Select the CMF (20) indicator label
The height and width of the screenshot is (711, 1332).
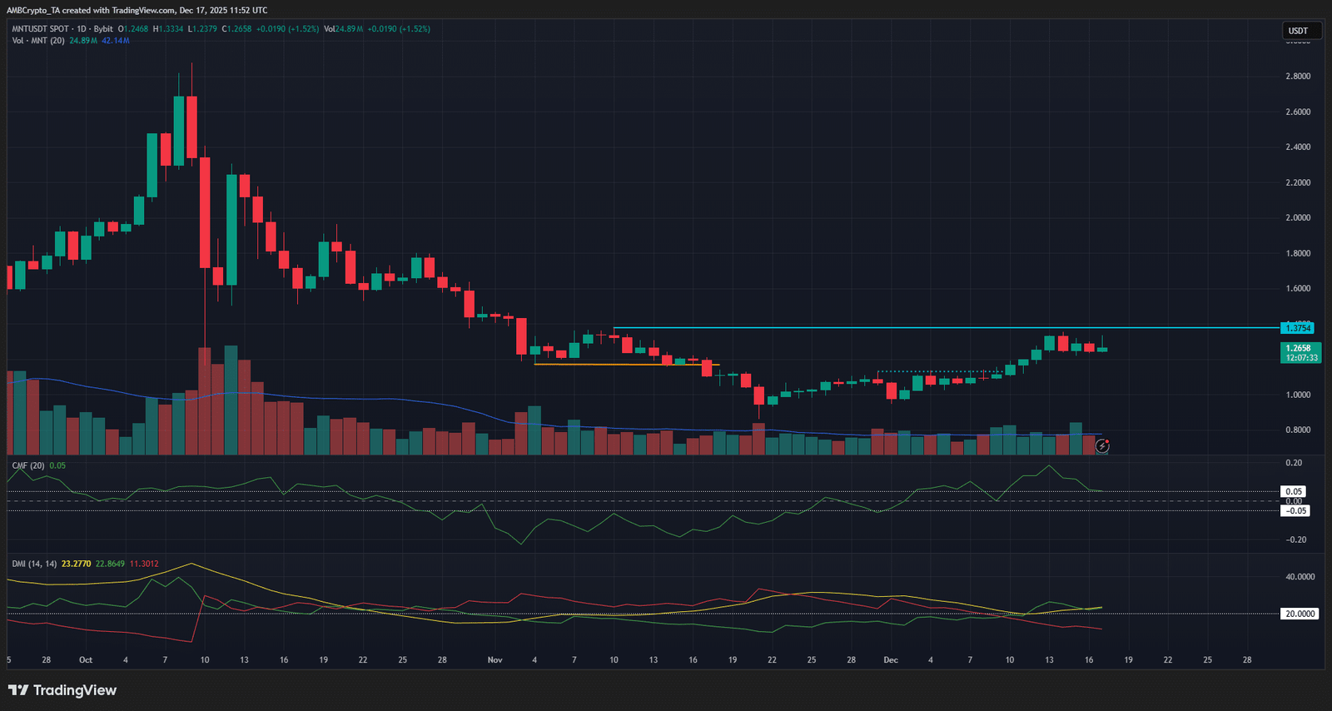pyautogui.click(x=28, y=465)
